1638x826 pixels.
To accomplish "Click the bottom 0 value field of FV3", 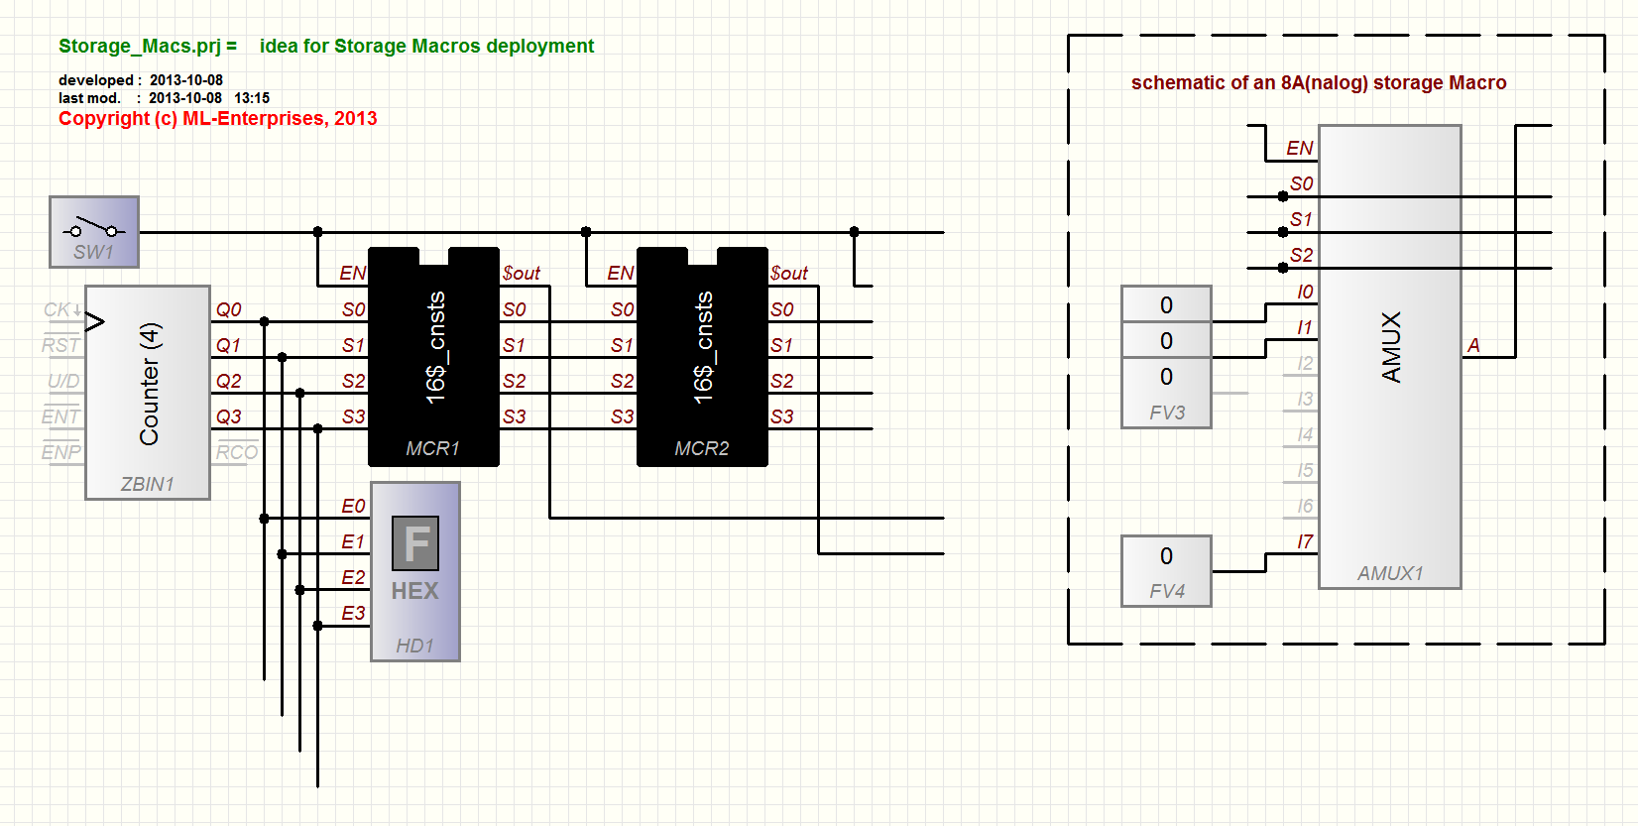I will [x=1167, y=377].
